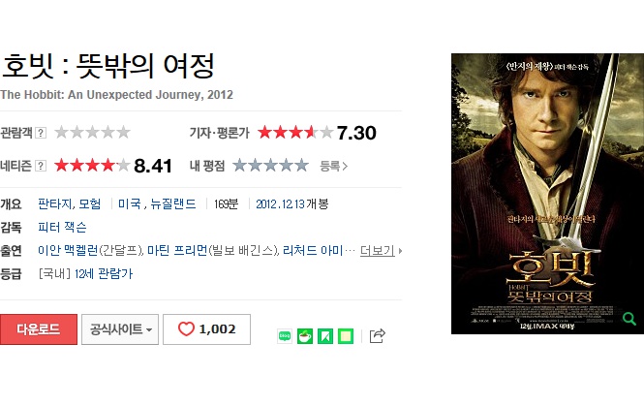Toggle the heart like button showing 1,002
Viewport: 644px width, 406px height.
[x=206, y=329]
